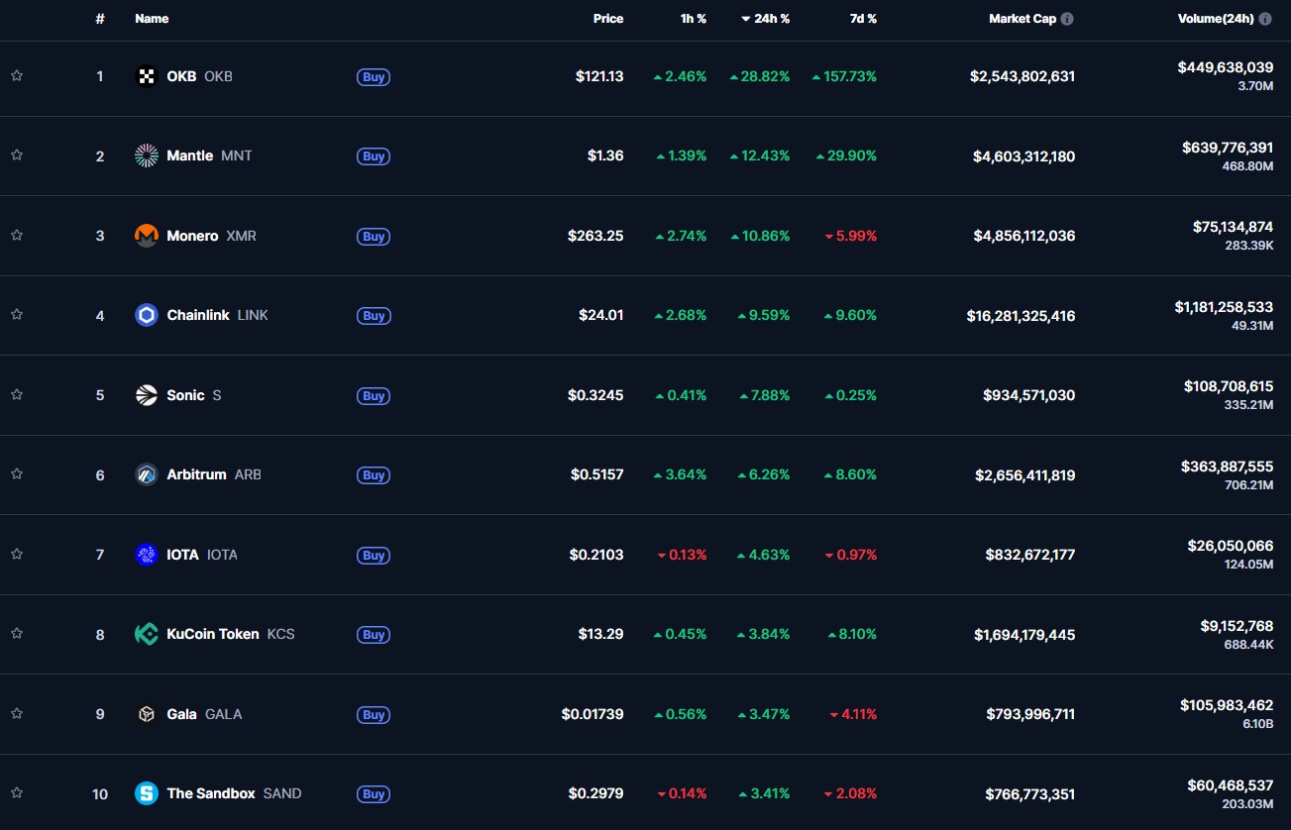Screen dimensions: 1291x830
Task: Click Buy button for Gala
Action: point(374,714)
